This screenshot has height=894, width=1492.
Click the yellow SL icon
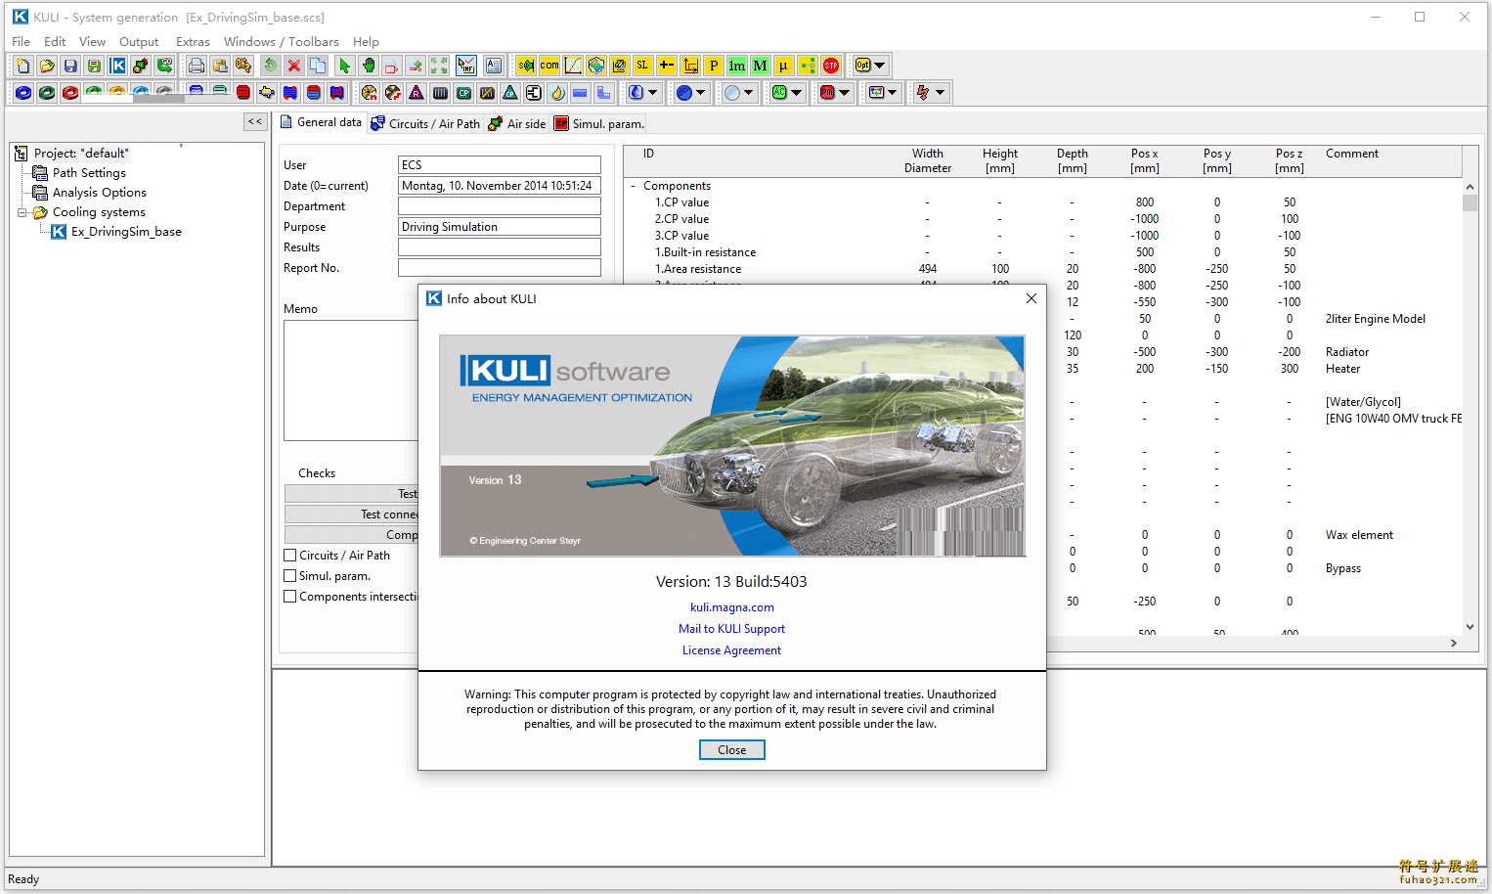[x=642, y=66]
